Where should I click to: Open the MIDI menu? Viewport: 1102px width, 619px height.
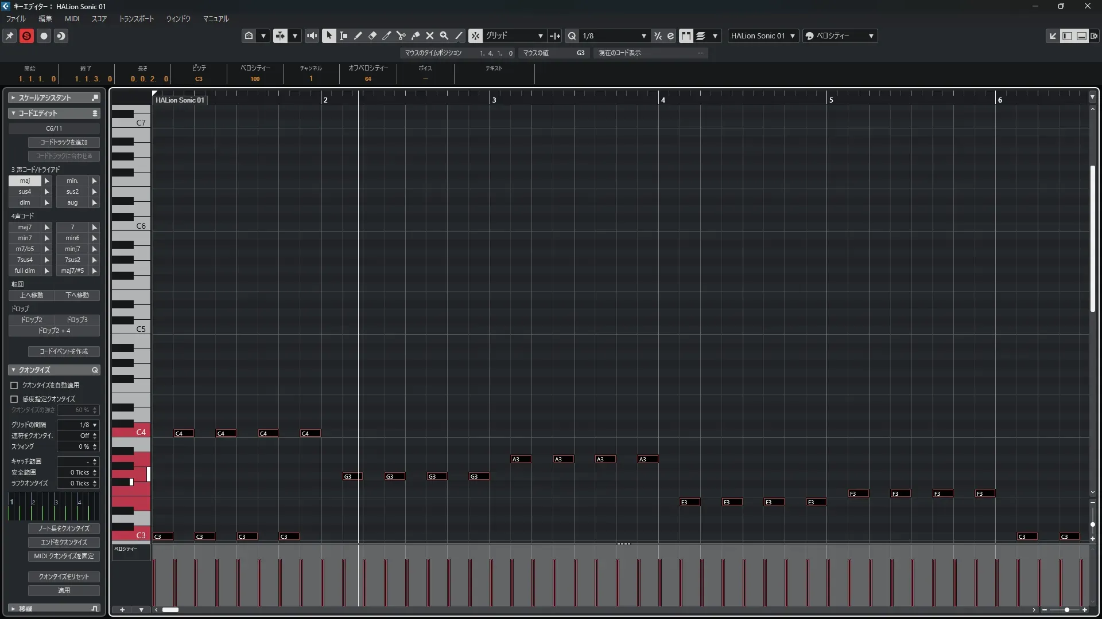pos(72,18)
